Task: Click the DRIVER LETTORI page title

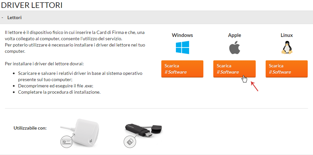Action: [x=32, y=5]
